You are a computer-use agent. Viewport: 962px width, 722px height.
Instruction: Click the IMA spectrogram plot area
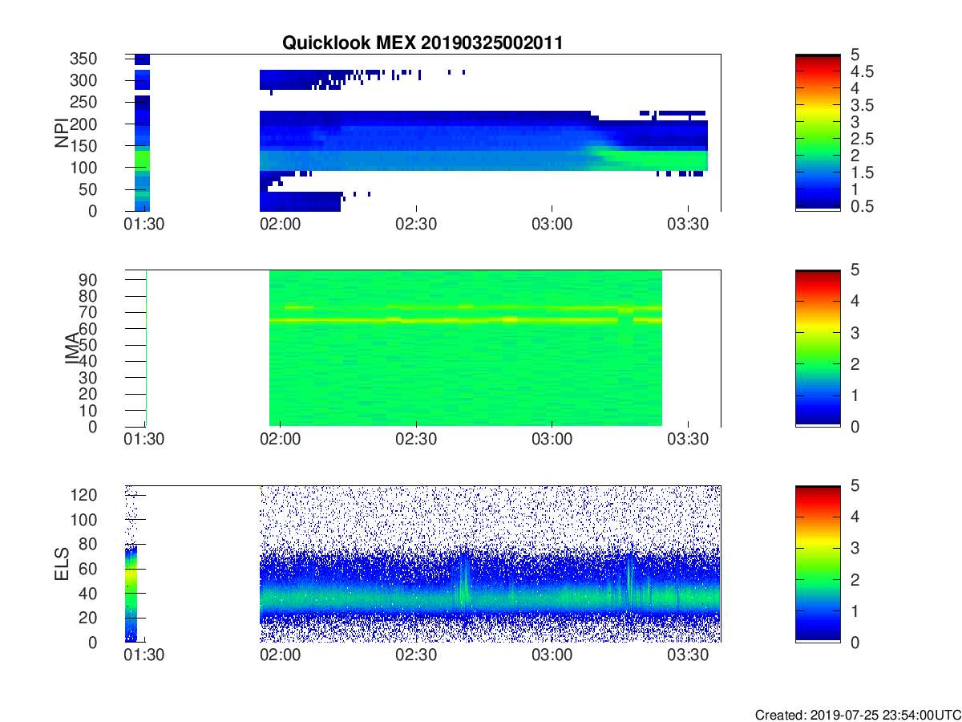click(423, 348)
